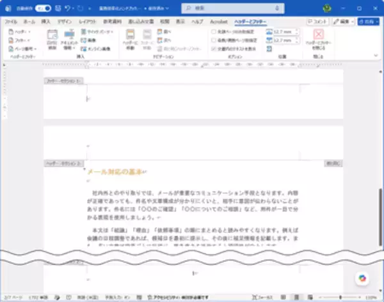Click the page count in the status bar

[x=13, y=298]
